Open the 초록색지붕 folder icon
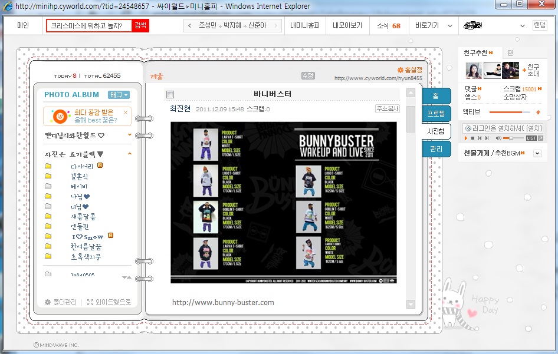Screen dimensions: 558x354 pyautogui.click(x=48, y=256)
